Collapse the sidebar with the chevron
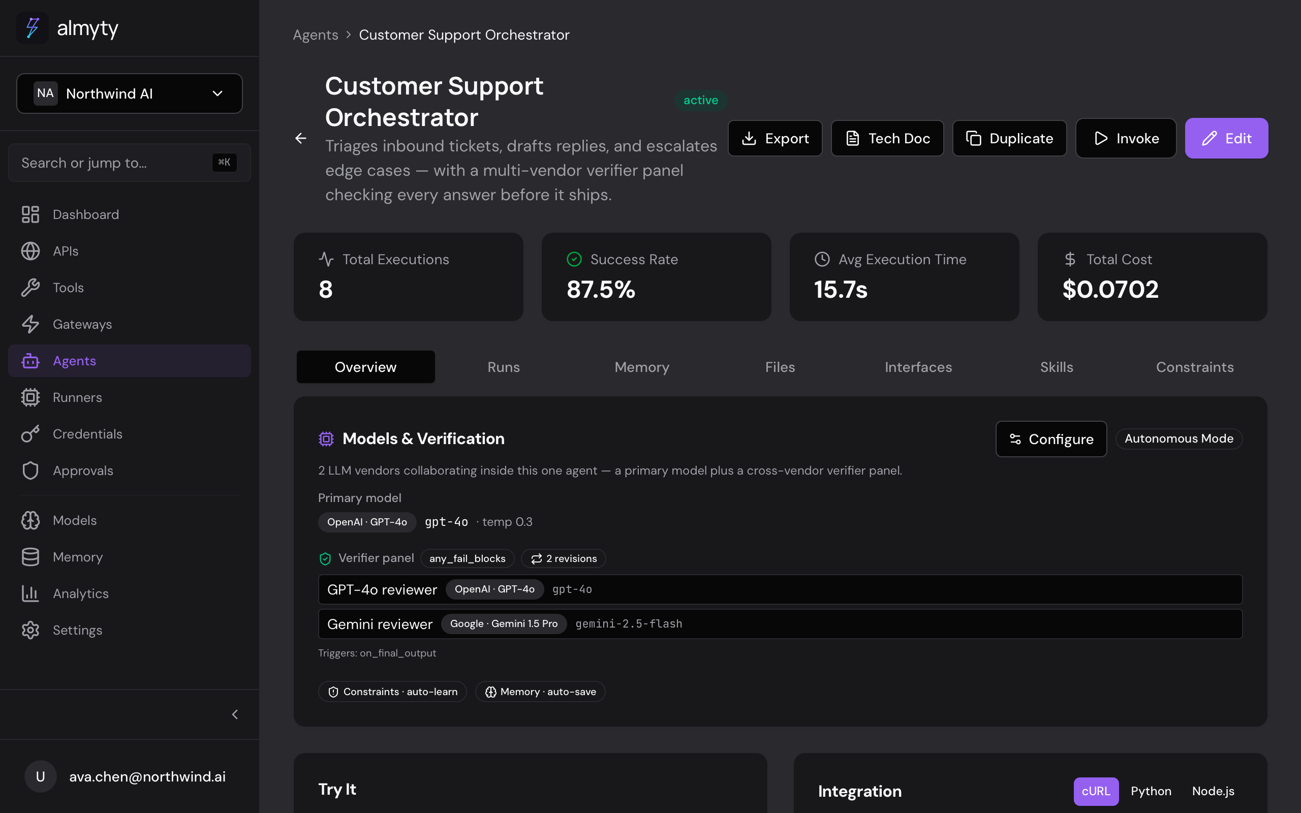The image size is (1301, 813). pos(235,714)
